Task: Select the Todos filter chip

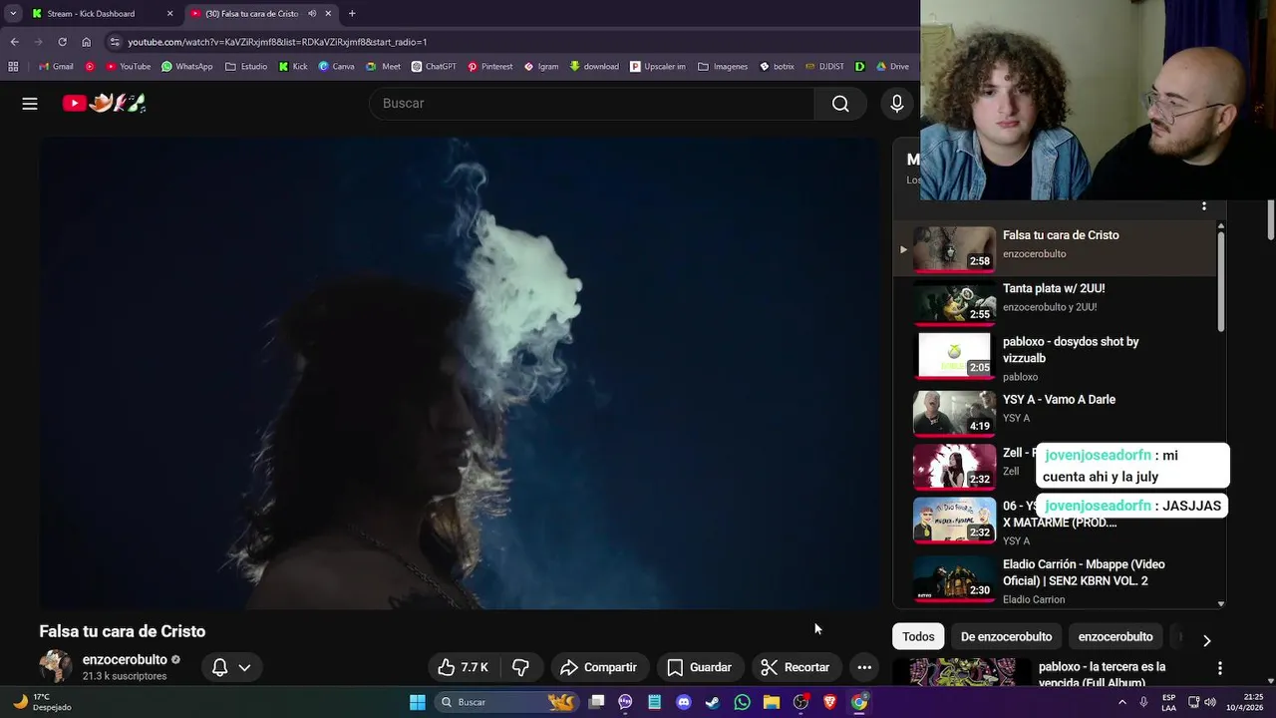Action: [918, 636]
